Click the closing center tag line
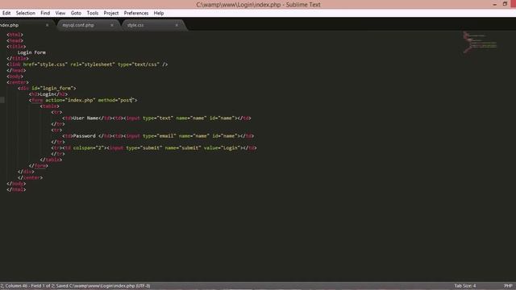 click(x=31, y=177)
